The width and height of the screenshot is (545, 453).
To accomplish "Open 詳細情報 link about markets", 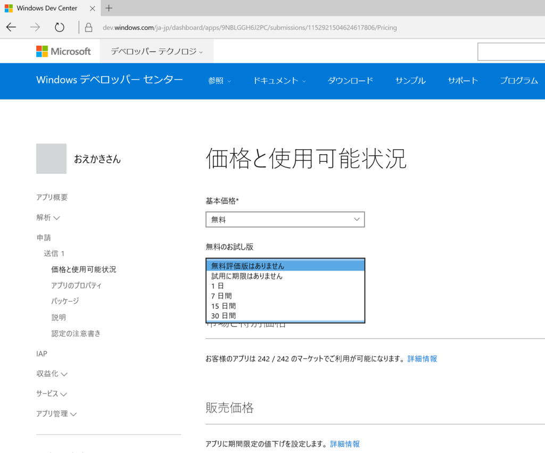I will click(422, 358).
